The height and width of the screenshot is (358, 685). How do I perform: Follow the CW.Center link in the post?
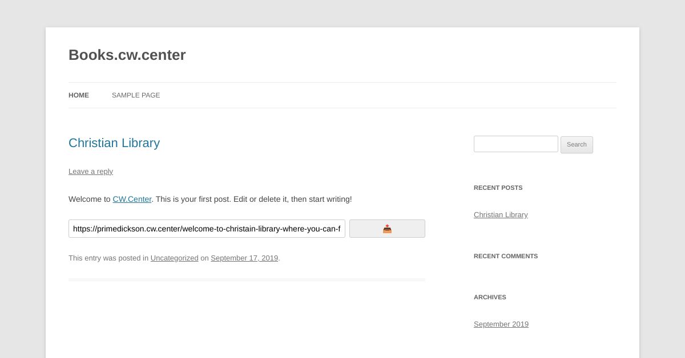[132, 200]
